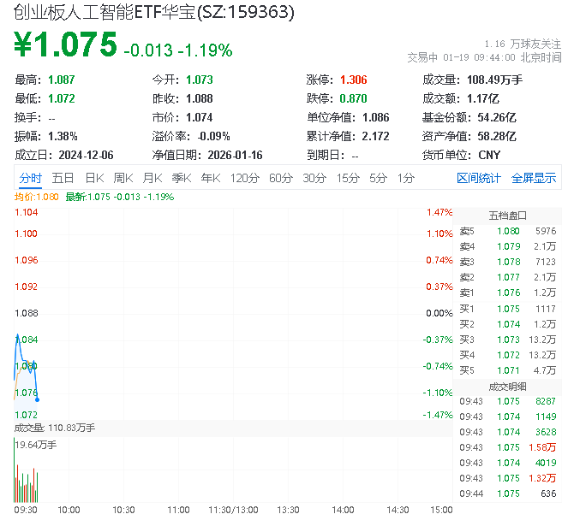Viewport: 562px width, 526px height.
Task: Open 全屏显示 fullscreen view
Action: click(x=534, y=178)
